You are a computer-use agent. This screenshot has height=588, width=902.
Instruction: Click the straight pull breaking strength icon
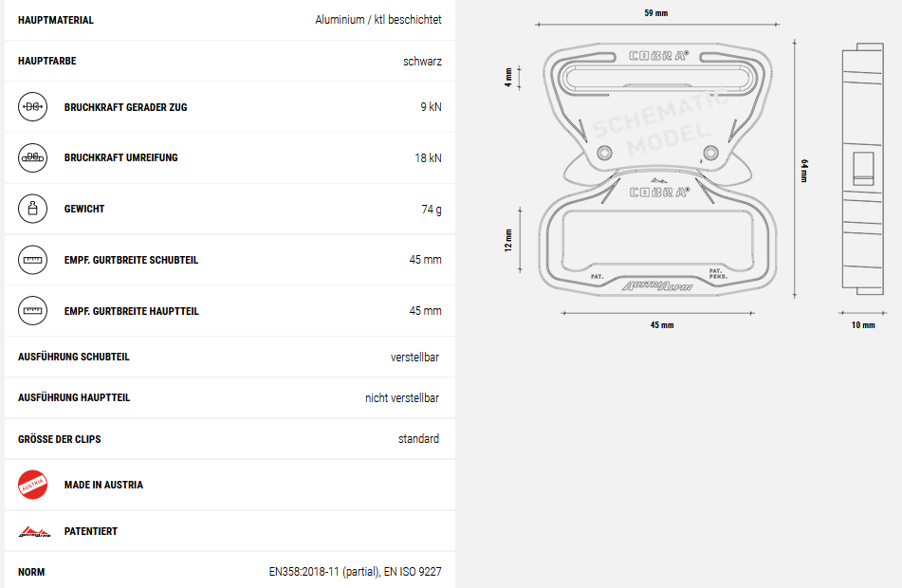[x=33, y=107]
